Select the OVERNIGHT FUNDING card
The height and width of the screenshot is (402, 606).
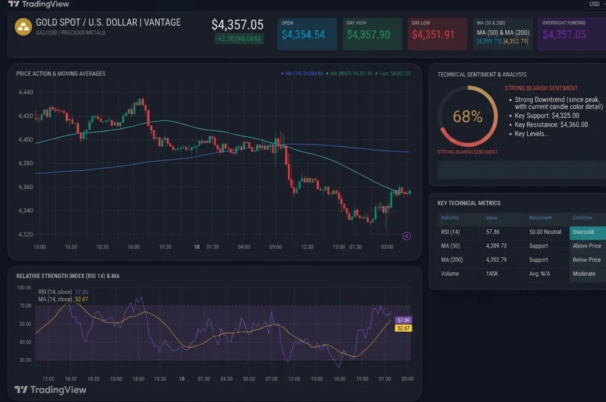pos(572,34)
